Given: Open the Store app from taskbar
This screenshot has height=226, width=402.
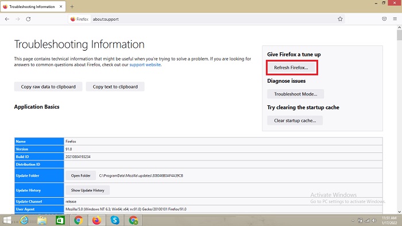Looking at the screenshot, I should 60,220.
